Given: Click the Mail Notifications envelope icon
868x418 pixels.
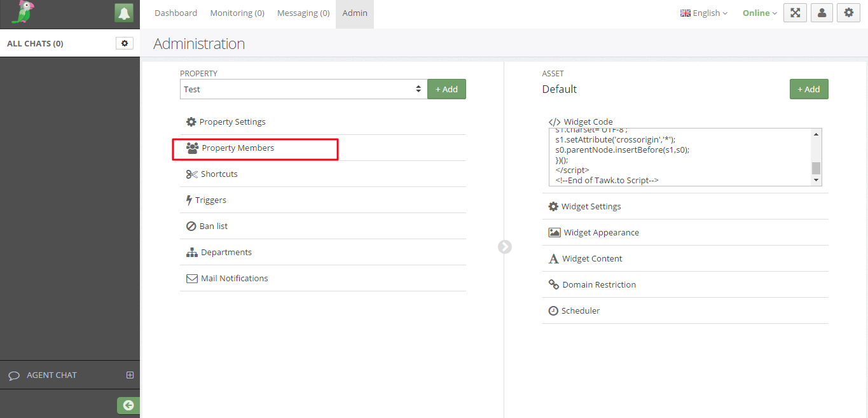Looking at the screenshot, I should (x=192, y=278).
